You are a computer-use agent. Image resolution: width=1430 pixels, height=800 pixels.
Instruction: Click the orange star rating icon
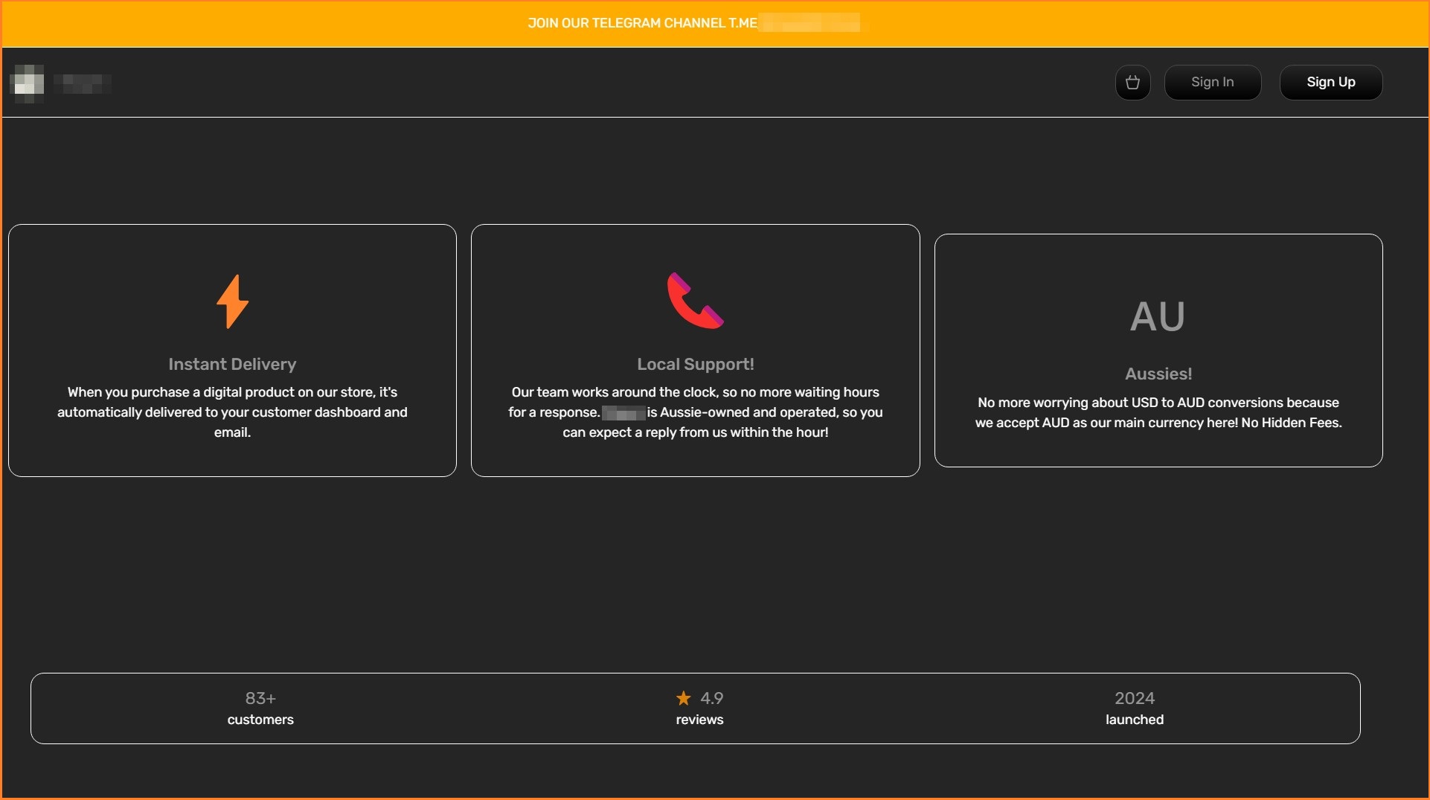point(683,698)
